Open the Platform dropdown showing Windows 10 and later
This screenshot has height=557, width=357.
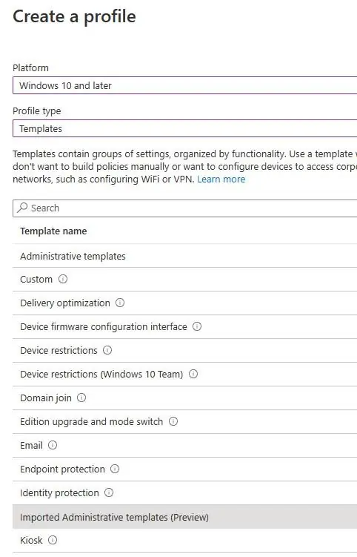185,85
